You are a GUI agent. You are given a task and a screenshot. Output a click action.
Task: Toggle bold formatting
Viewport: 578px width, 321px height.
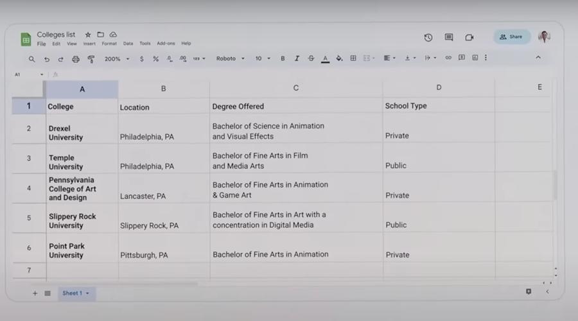283,58
